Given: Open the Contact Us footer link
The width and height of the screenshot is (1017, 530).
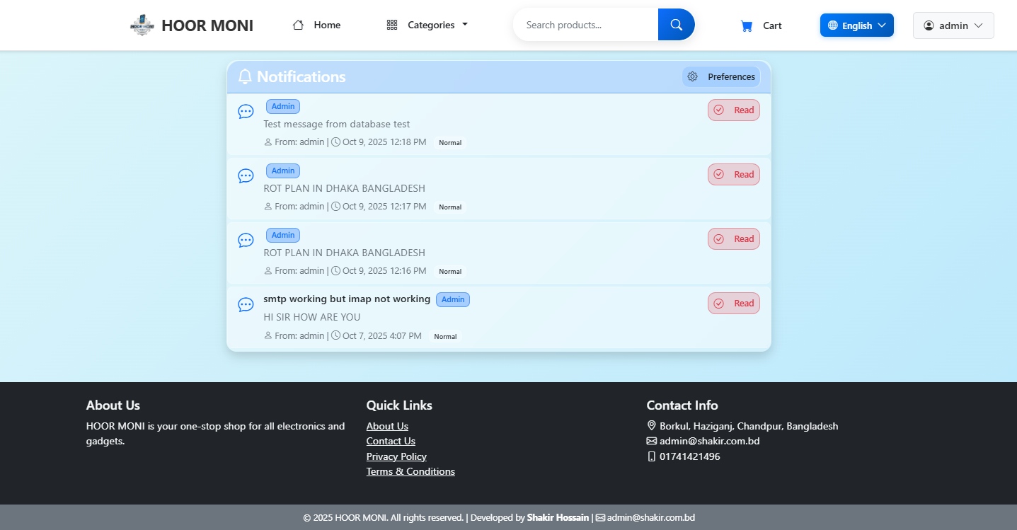Looking at the screenshot, I should pos(391,441).
